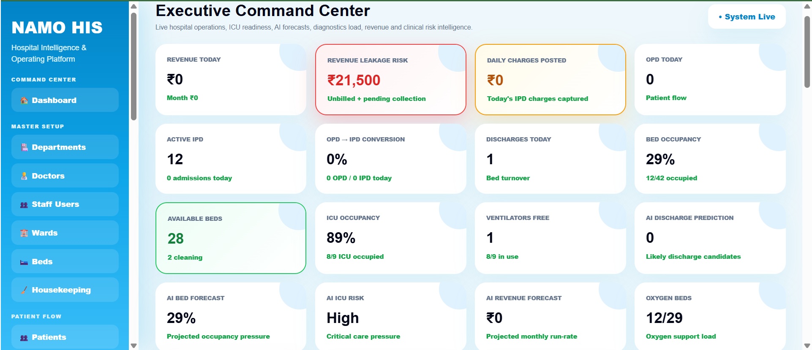Click the '0 admissions today' text

point(199,178)
